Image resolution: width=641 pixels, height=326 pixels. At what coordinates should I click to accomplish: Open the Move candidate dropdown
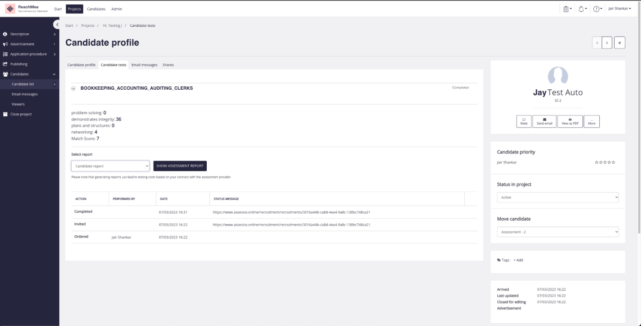557,232
